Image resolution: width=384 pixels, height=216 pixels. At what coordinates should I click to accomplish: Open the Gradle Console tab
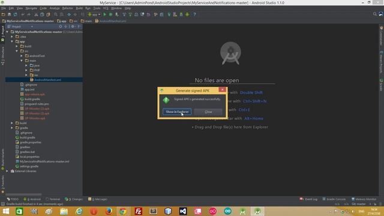point(334,199)
